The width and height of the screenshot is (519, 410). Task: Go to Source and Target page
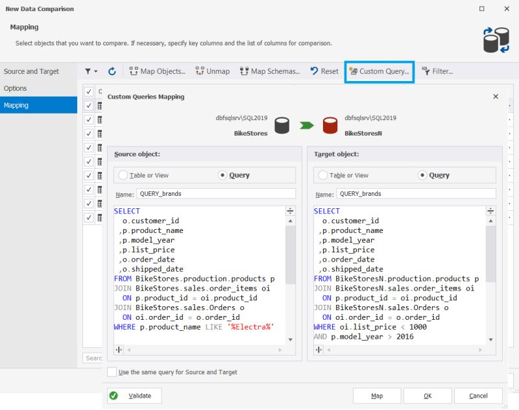tap(38, 71)
